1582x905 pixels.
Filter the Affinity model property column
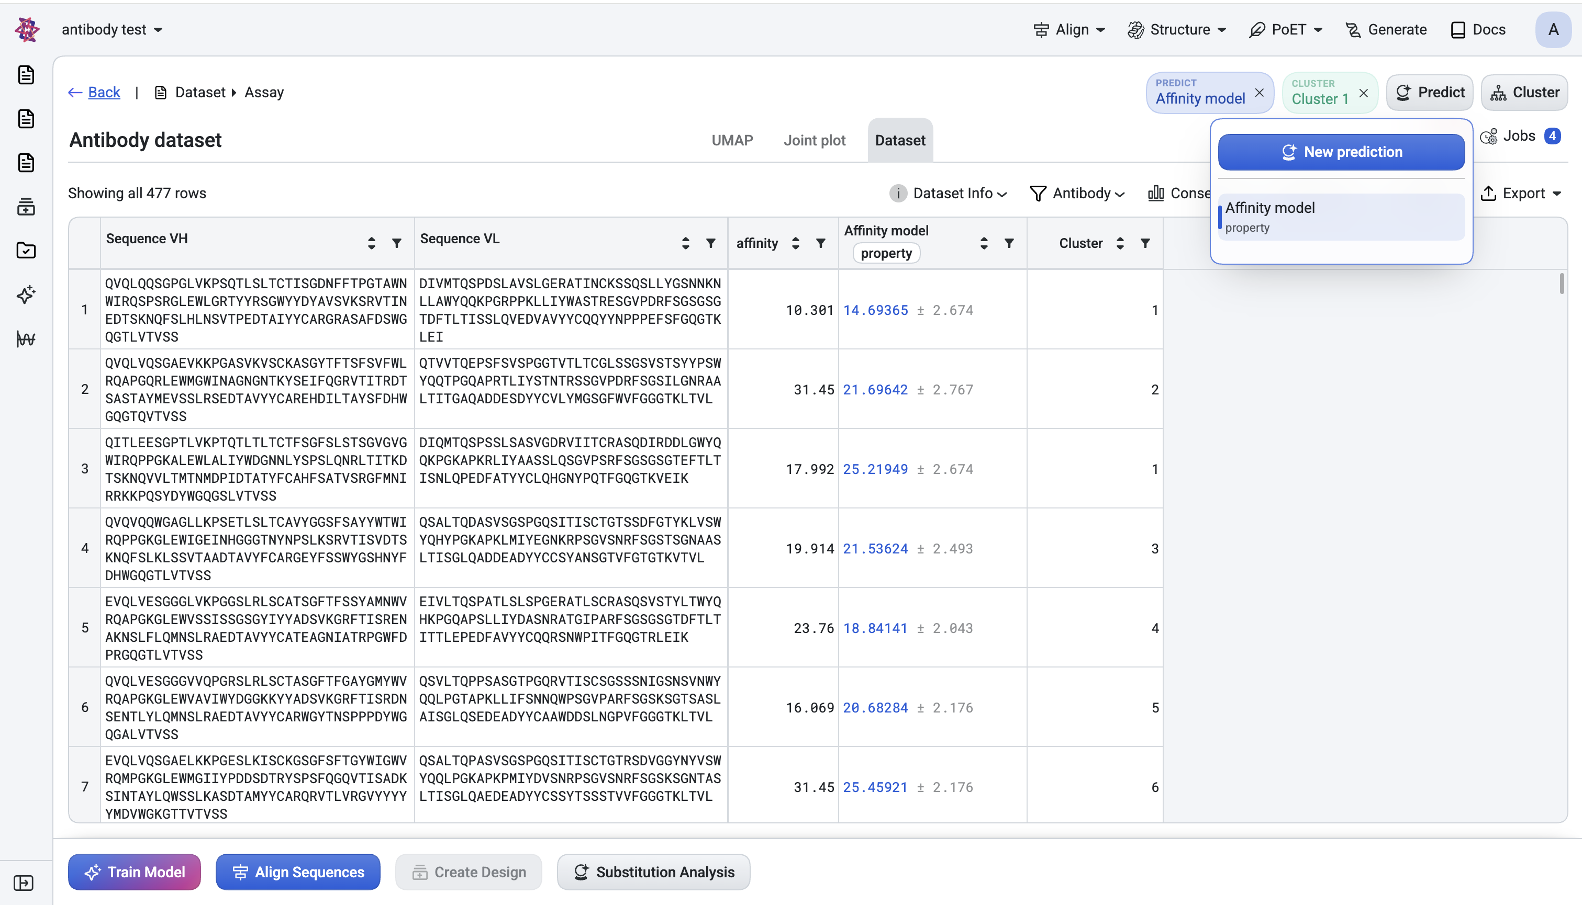coord(1009,243)
